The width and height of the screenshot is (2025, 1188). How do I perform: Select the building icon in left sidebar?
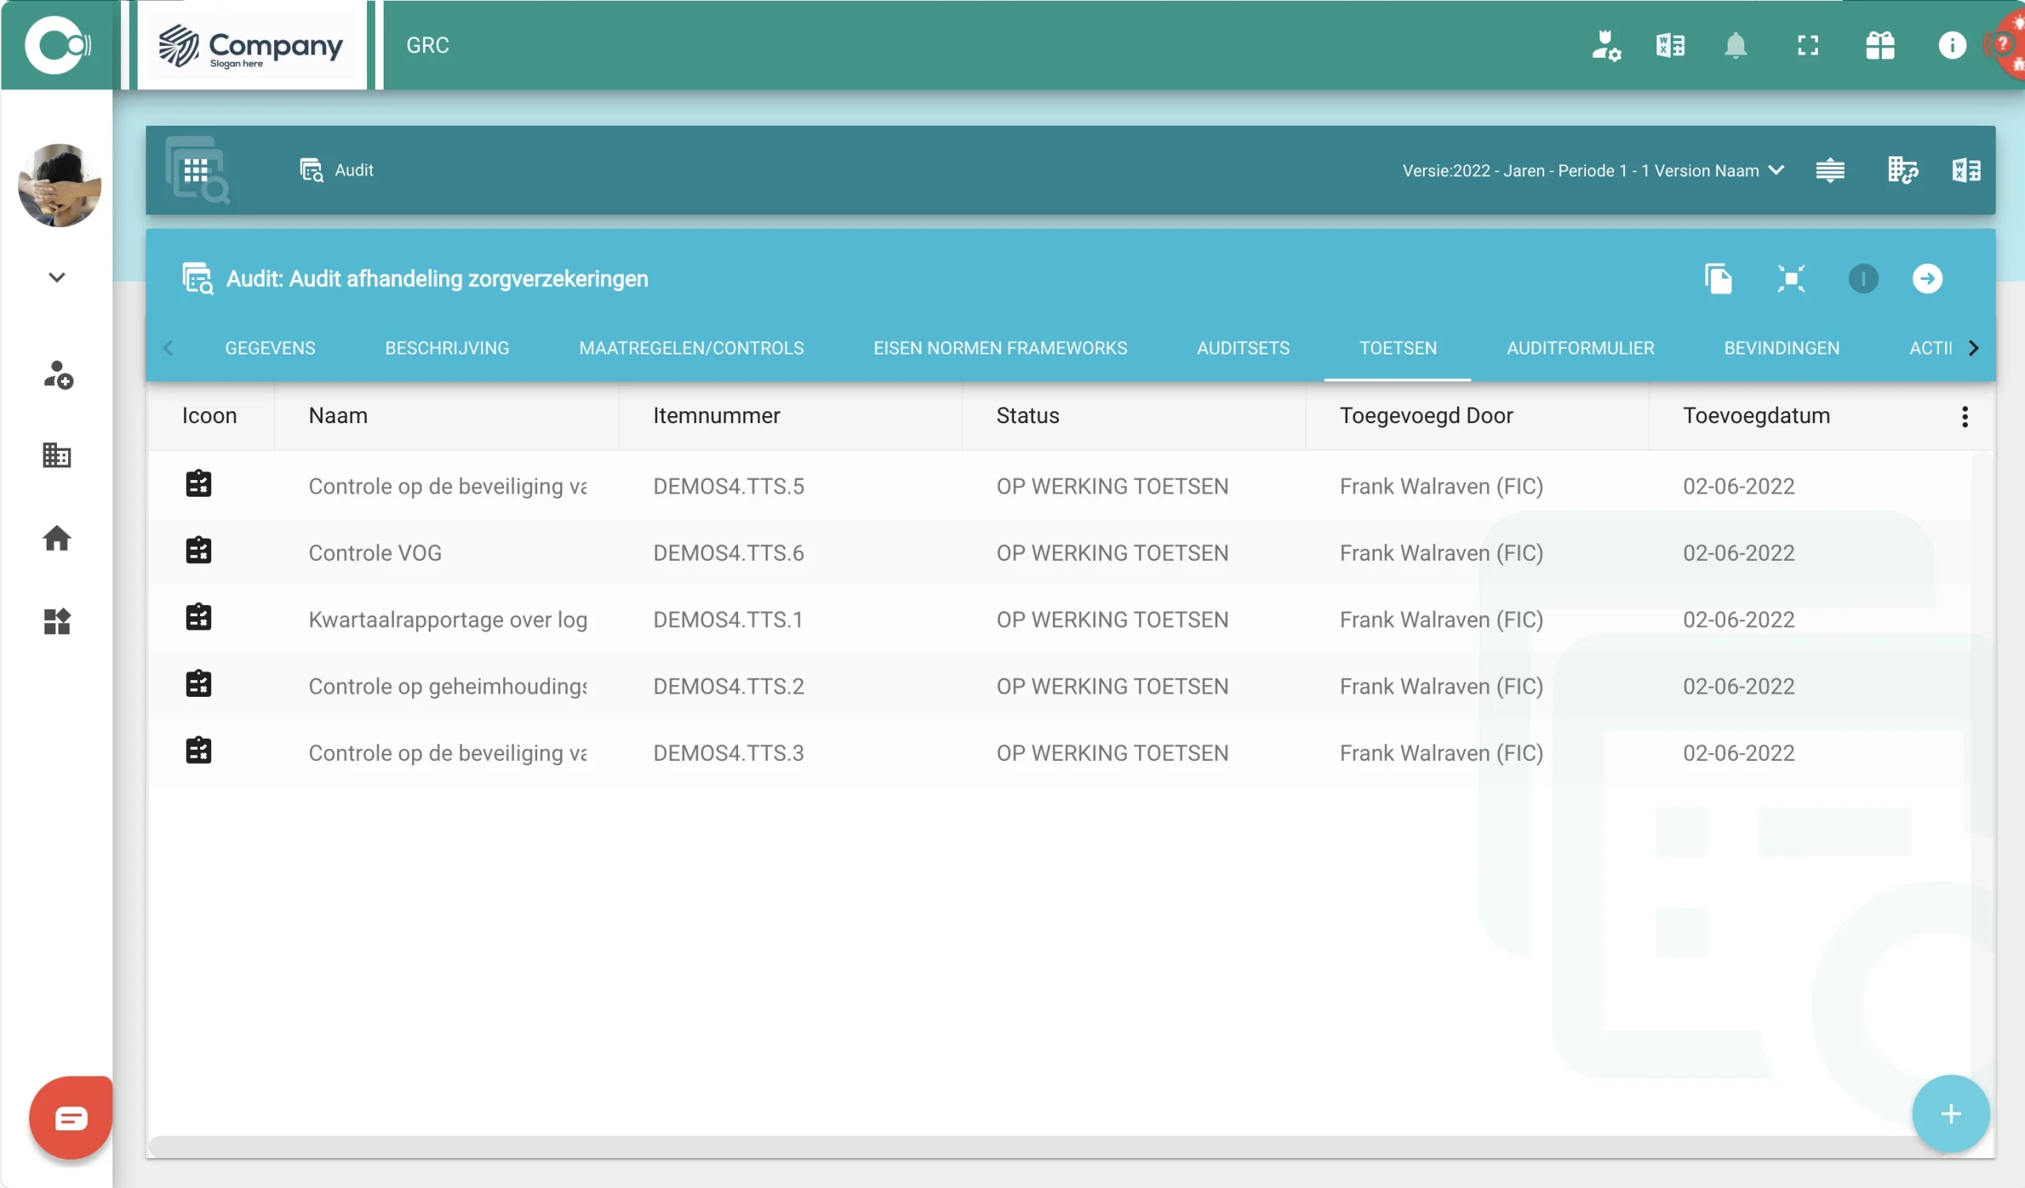[x=56, y=456]
